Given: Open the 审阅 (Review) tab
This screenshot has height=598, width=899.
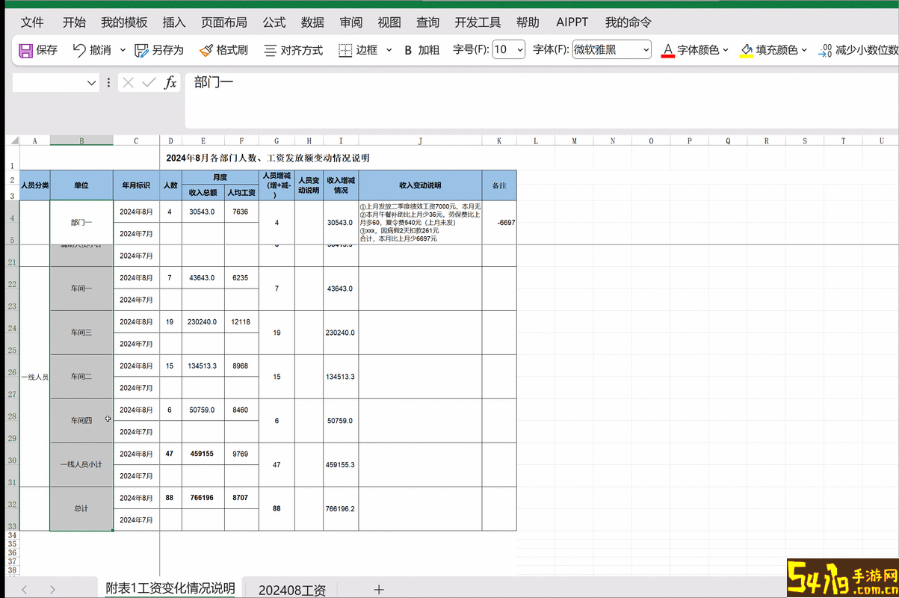Looking at the screenshot, I should coord(351,22).
